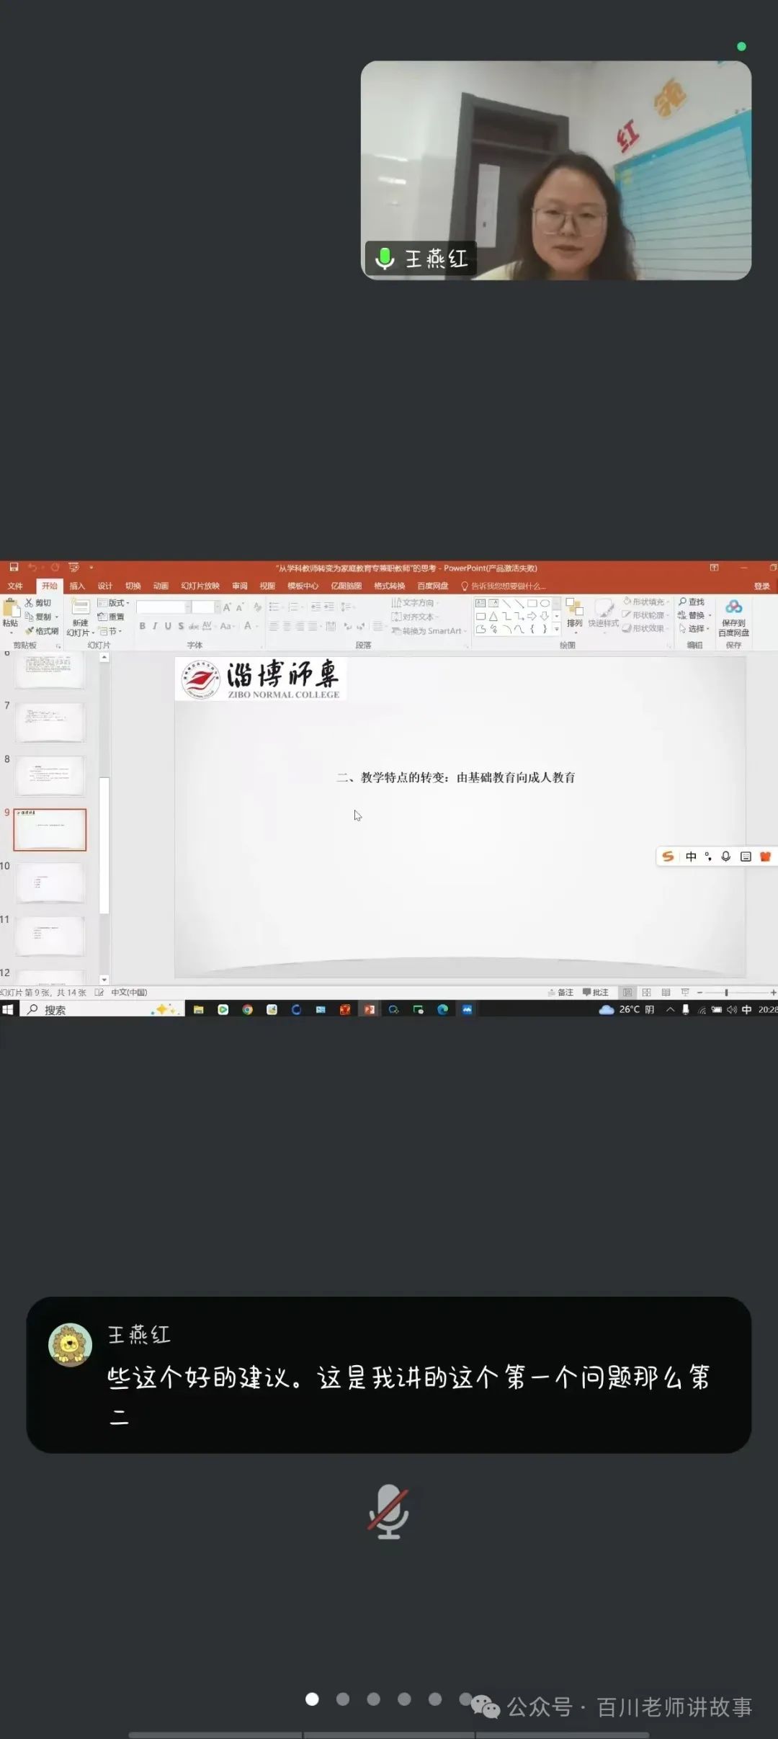Click the Save to Baidu Netdisk icon

(733, 608)
